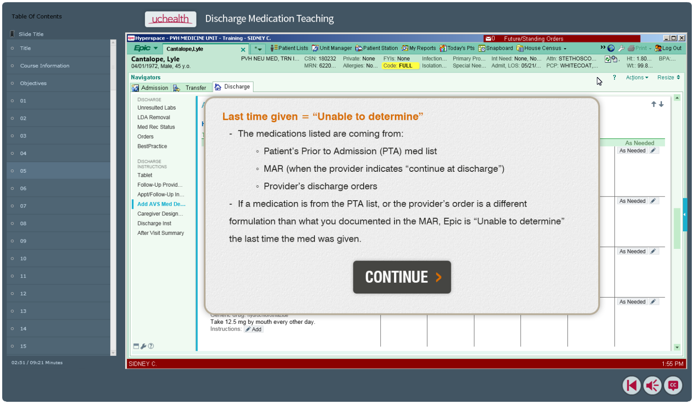Screen dimensions: 694x404
Task: Toggle closed captions with the CC button
Action: [x=672, y=386]
